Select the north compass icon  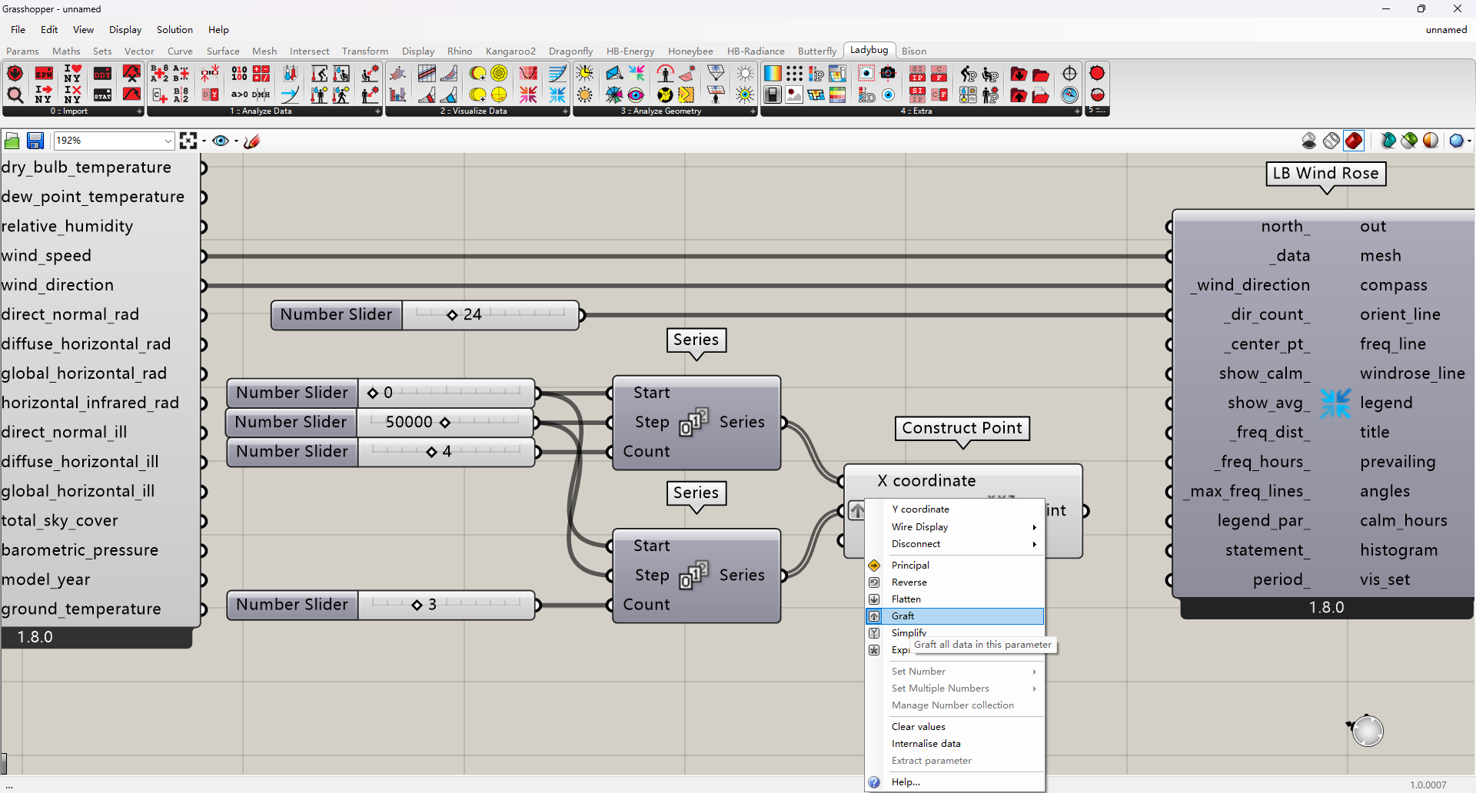tap(1069, 95)
